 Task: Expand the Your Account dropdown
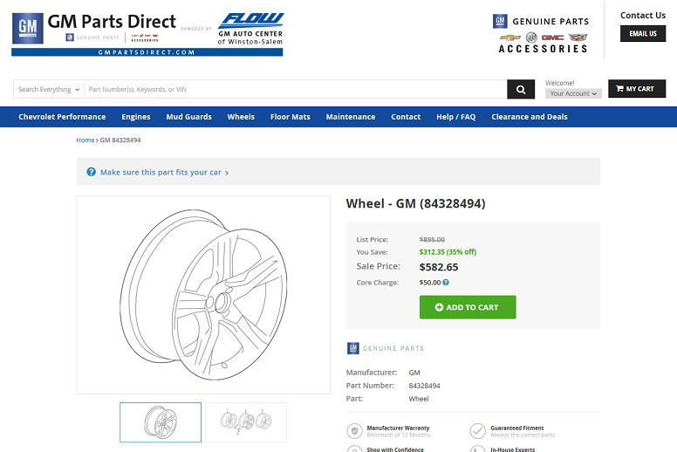(573, 93)
